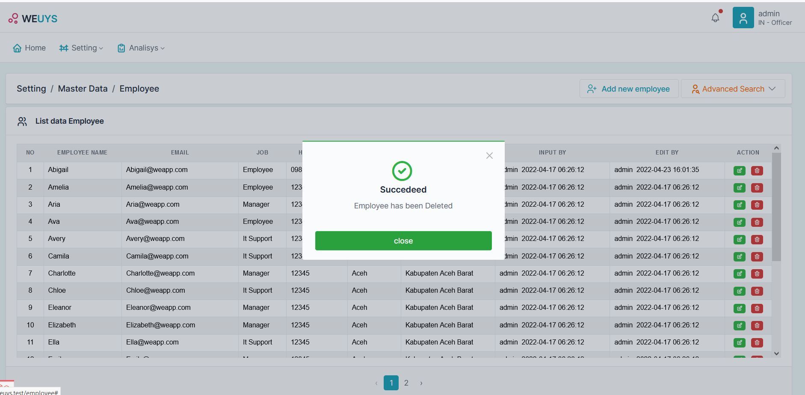Click the WEUYS logo
This screenshot has width=805, height=395.
tap(33, 18)
